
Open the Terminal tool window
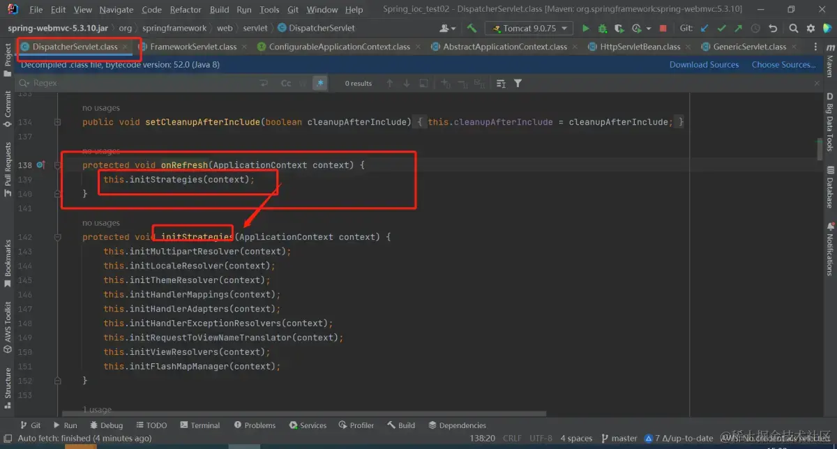pos(199,425)
